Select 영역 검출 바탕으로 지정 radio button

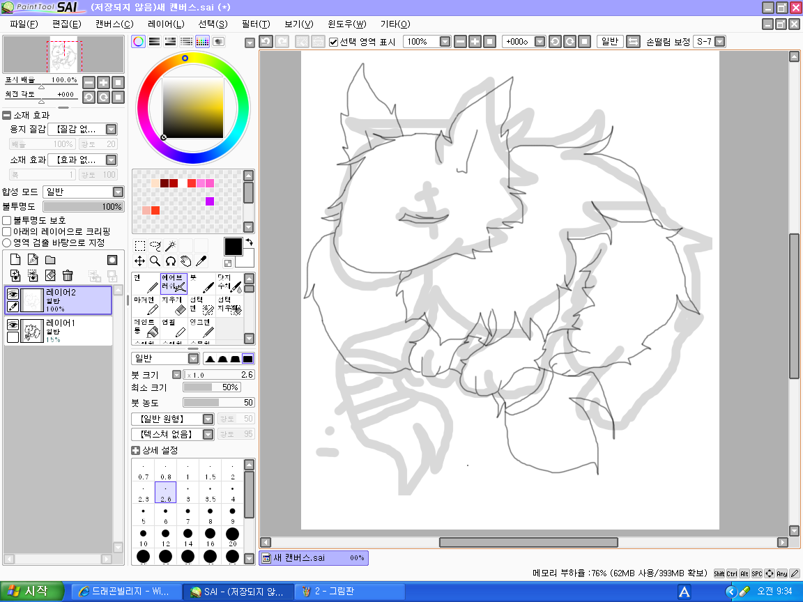[x=7, y=243]
